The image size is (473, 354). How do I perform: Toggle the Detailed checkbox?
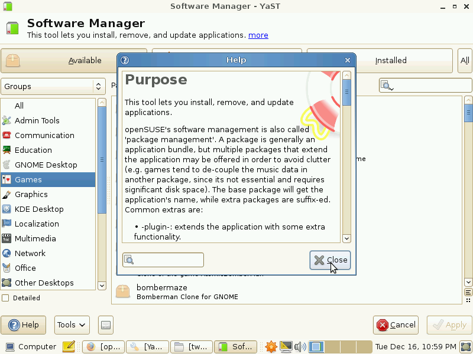pyautogui.click(x=5, y=298)
